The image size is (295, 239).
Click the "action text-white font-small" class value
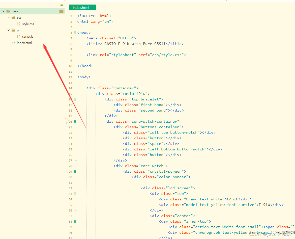click(227, 227)
